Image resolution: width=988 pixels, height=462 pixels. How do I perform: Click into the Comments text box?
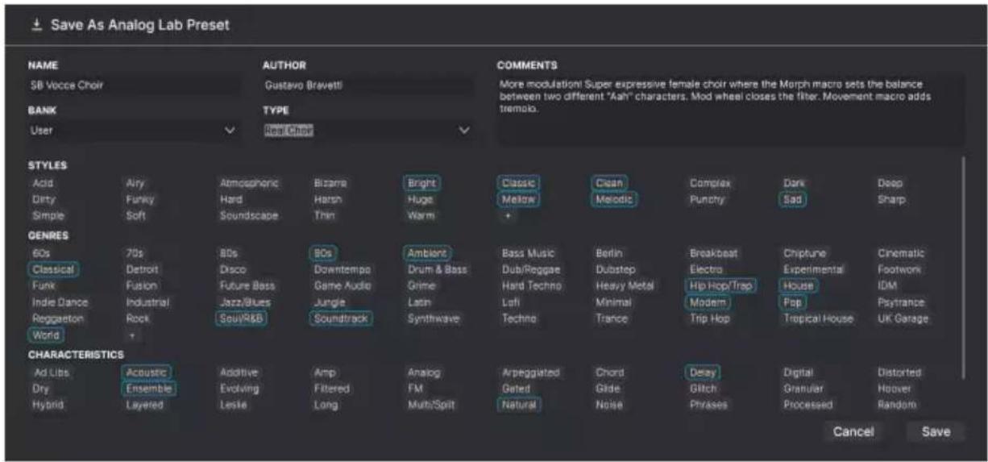pyautogui.click(x=730, y=110)
